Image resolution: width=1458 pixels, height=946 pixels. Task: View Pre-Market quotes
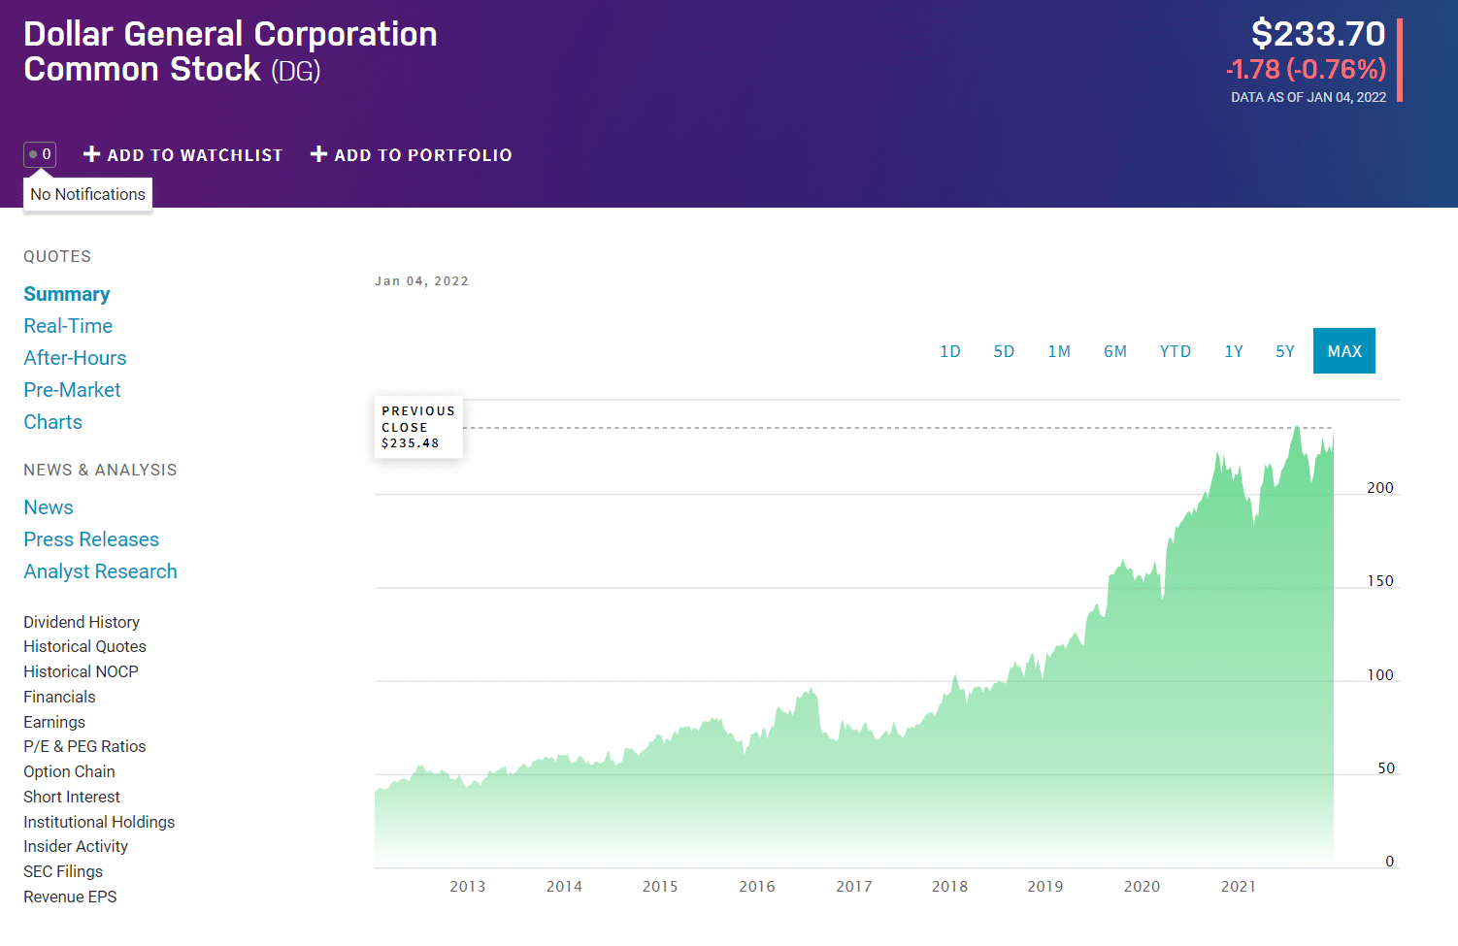pyautogui.click(x=72, y=390)
